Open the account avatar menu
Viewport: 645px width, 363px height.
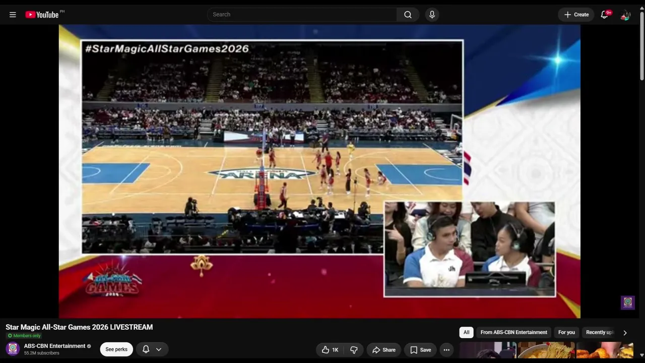coord(625,15)
